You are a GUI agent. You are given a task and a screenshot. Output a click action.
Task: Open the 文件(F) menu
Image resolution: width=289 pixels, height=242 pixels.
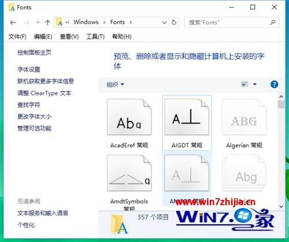pos(17,36)
